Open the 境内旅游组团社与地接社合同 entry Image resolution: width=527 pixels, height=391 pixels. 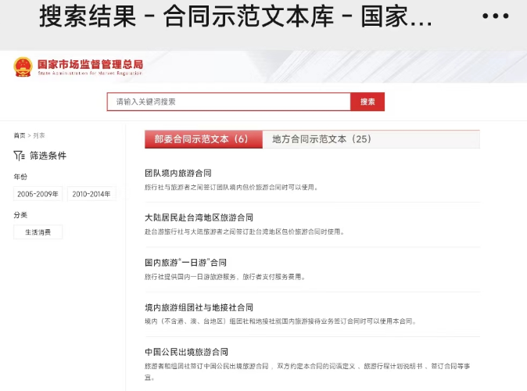coord(199,307)
